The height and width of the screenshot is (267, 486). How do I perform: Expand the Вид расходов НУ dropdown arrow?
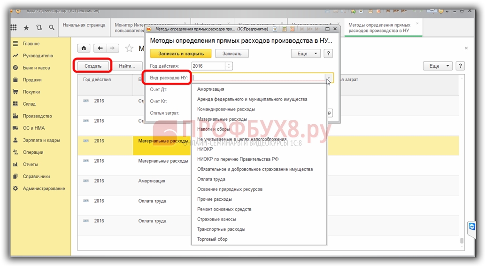(329, 78)
